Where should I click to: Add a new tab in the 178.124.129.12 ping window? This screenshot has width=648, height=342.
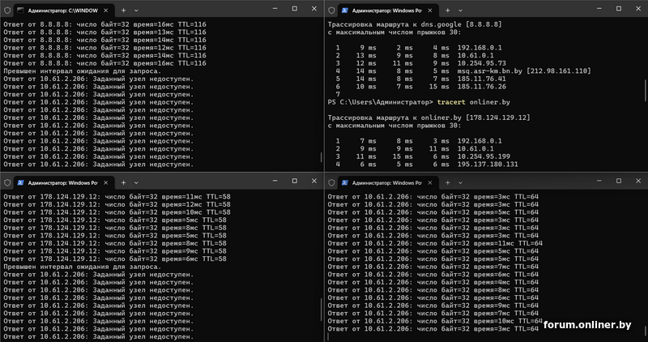123,183
